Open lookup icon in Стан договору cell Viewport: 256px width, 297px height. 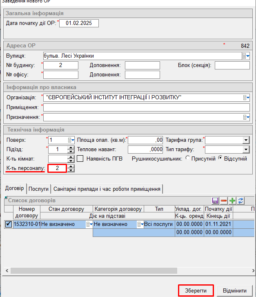88,224
